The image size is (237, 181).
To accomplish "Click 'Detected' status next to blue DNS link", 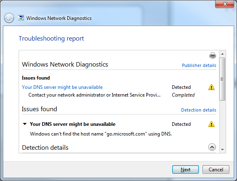I will click(x=181, y=87).
